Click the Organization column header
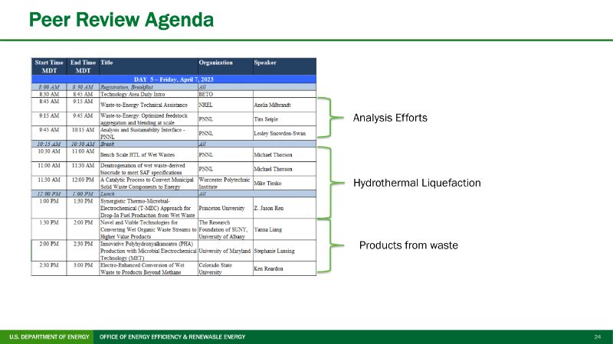The image size is (613, 344). point(215,62)
